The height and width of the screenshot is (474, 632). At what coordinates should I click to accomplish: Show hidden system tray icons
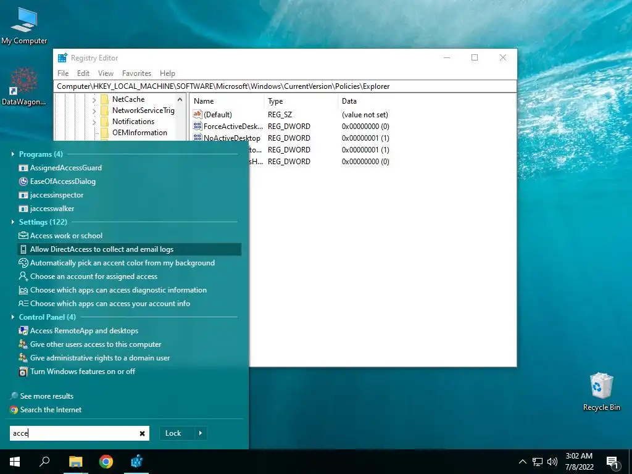522,462
